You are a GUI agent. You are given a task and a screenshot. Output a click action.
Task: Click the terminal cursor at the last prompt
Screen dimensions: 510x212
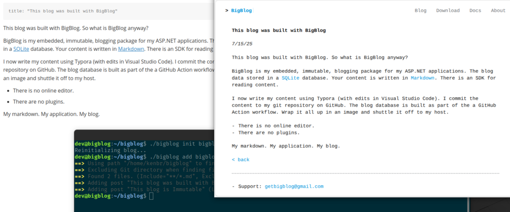(x=151, y=196)
